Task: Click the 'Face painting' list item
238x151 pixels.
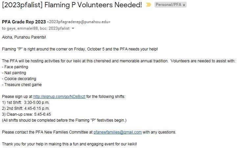Action: coord(16,67)
